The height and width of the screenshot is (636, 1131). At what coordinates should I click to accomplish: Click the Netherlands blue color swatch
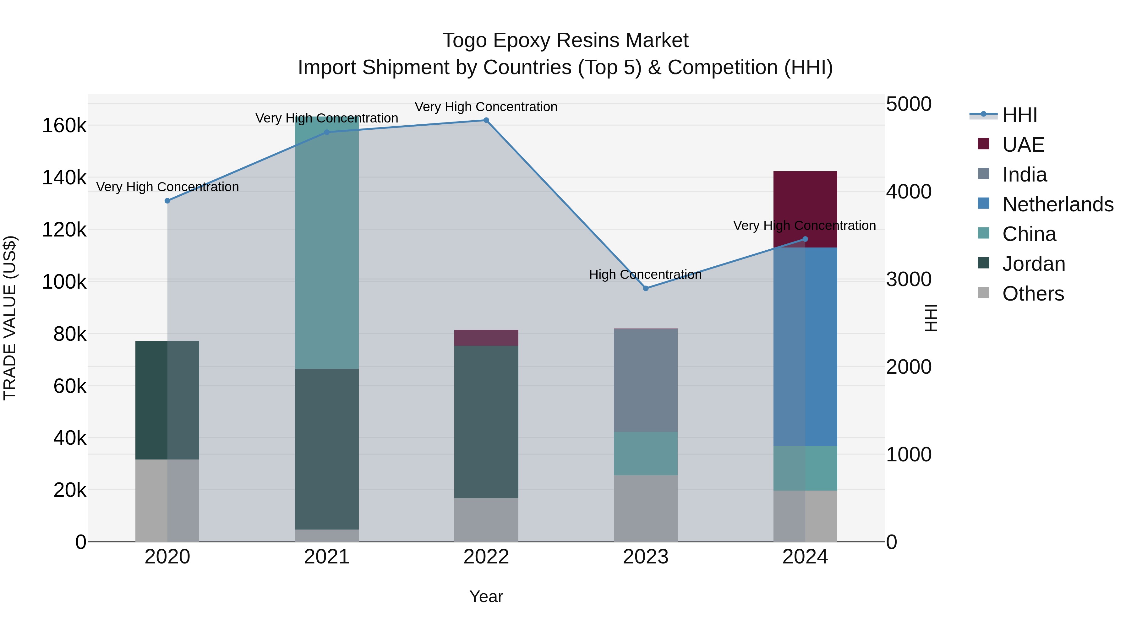(983, 204)
